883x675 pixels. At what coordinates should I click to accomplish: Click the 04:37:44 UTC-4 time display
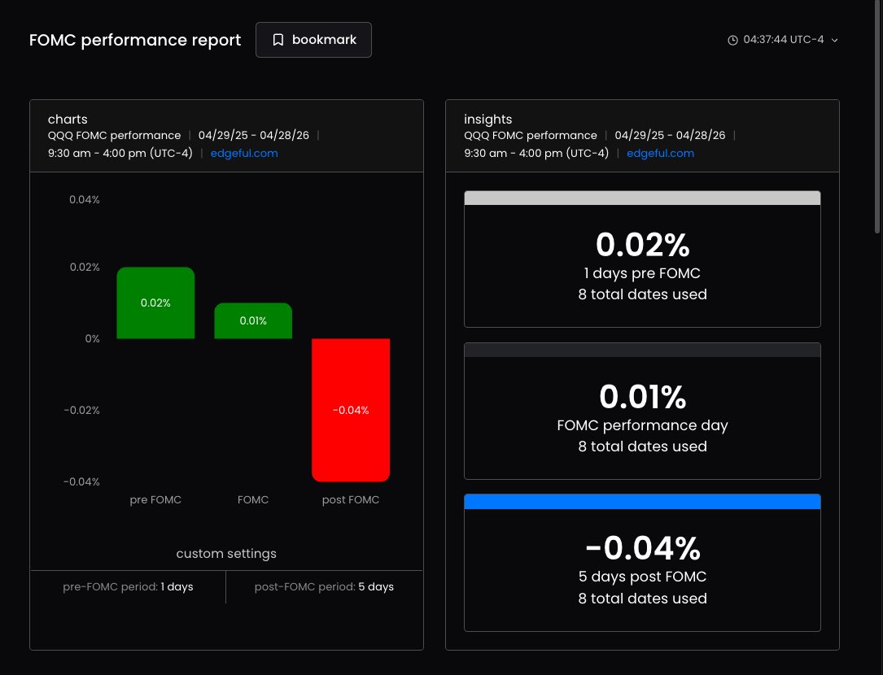pyautogui.click(x=784, y=39)
